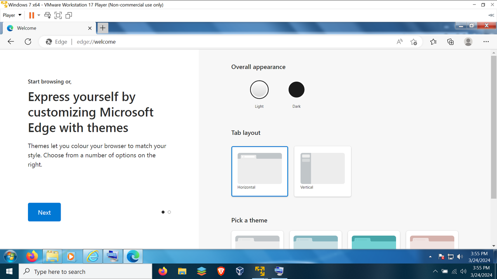The height and width of the screenshot is (279, 497).
Task: Add this page to favorites star icon
Action: (x=414, y=42)
